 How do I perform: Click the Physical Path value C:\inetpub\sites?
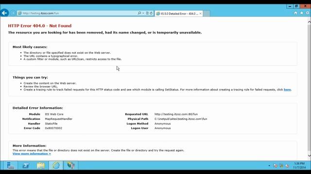(x=181, y=119)
